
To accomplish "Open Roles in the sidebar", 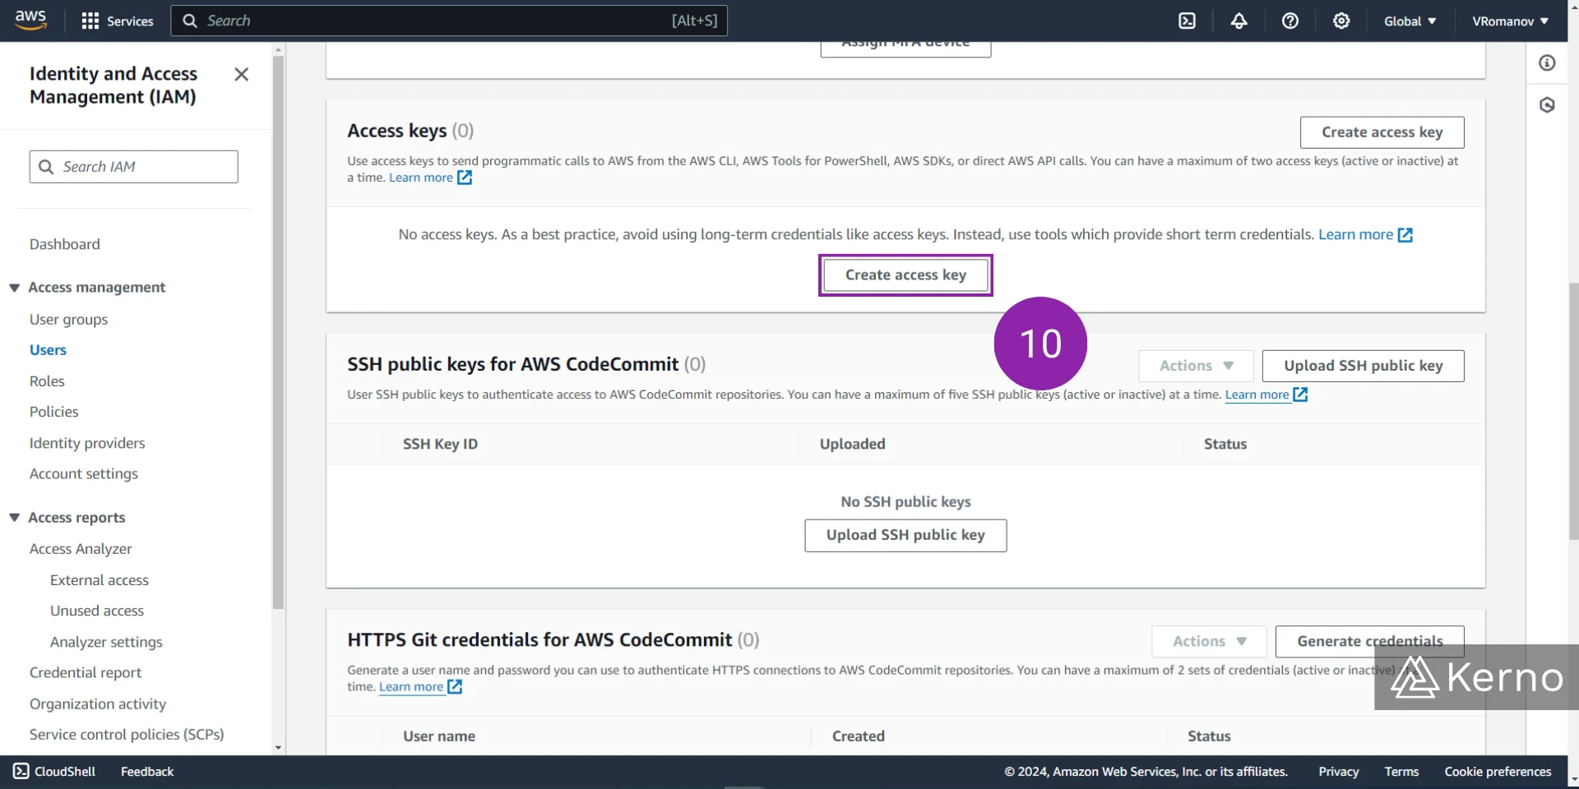I will 47,381.
